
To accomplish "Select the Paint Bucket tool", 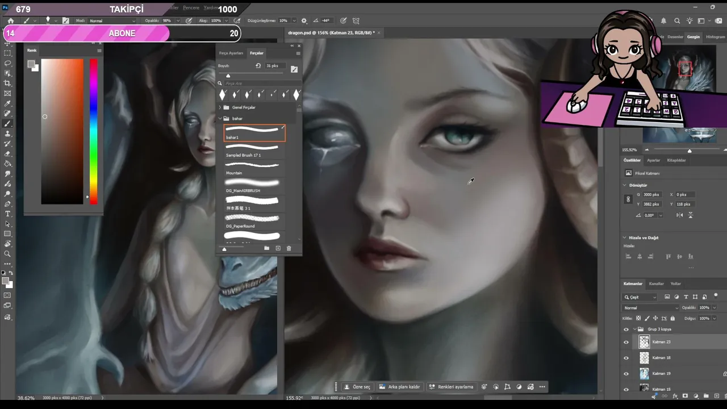I will pos(7,164).
